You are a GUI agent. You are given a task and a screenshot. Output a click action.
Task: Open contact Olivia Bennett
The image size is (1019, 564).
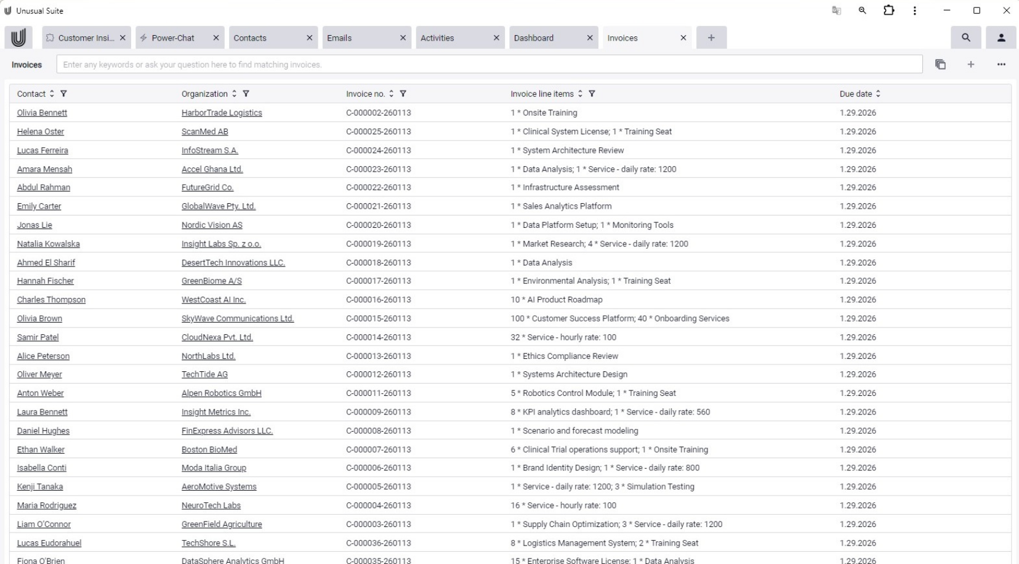coord(42,113)
